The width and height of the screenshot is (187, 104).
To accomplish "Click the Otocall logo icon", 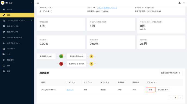I will (x=2, y=3).
